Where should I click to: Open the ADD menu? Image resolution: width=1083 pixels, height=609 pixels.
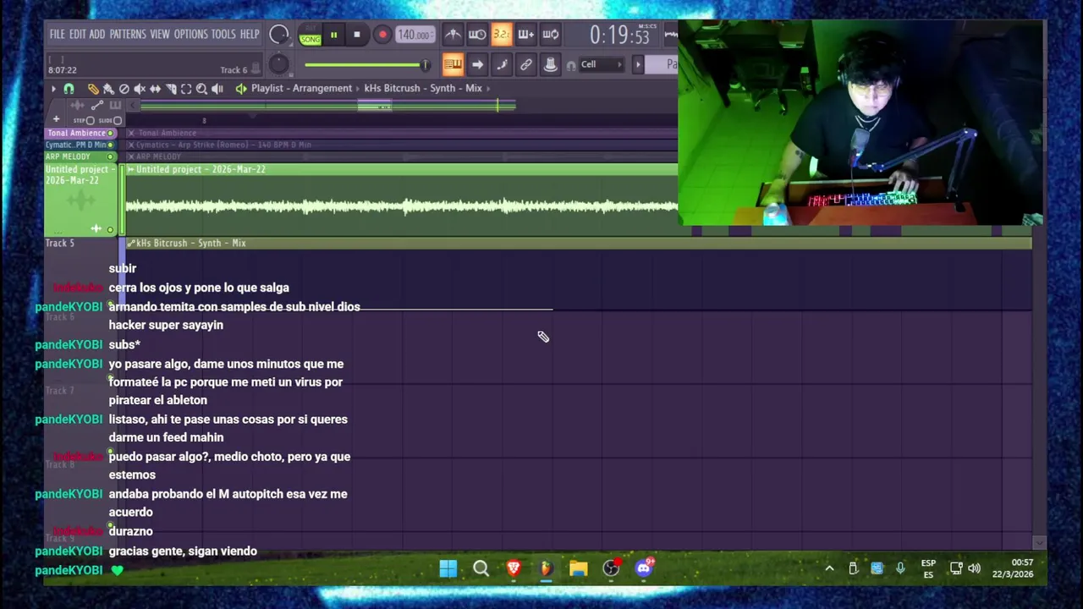pos(97,35)
